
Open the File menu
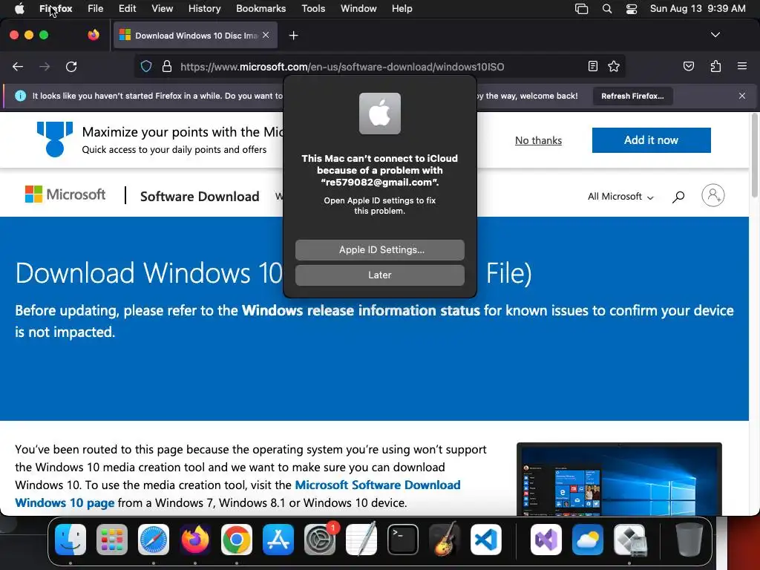pyautogui.click(x=96, y=9)
